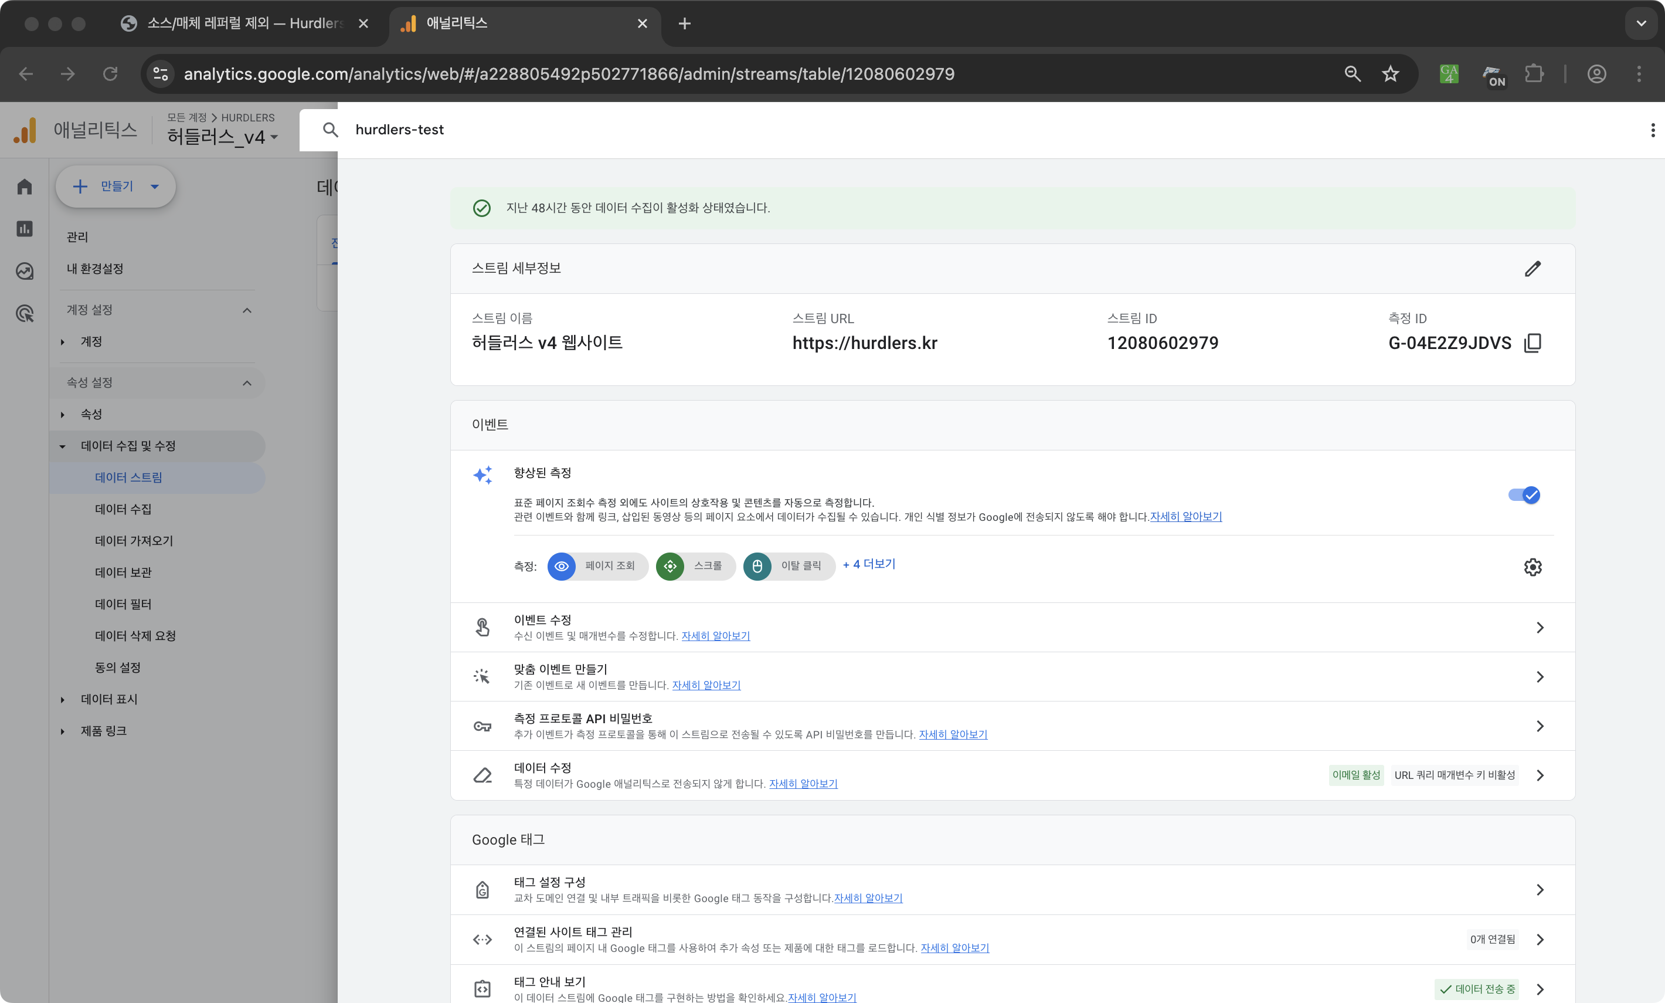The width and height of the screenshot is (1665, 1003).
Task: Collapse the 속성 설정 section
Action: [247, 383]
